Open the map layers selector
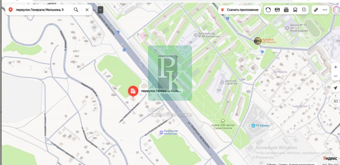340x165 pixels. [304, 10]
